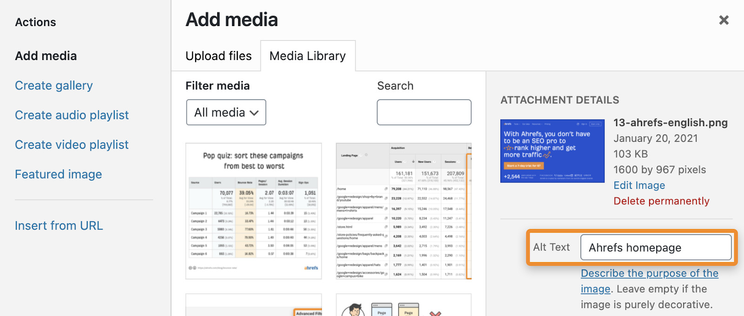Viewport: 744px width, 316px height.
Task: Open the Create gallery action
Action: click(x=53, y=86)
